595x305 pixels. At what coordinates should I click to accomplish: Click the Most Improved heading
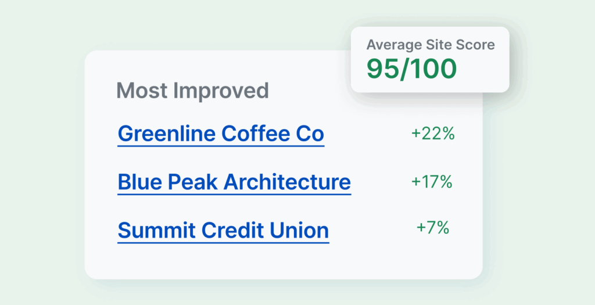[192, 91]
